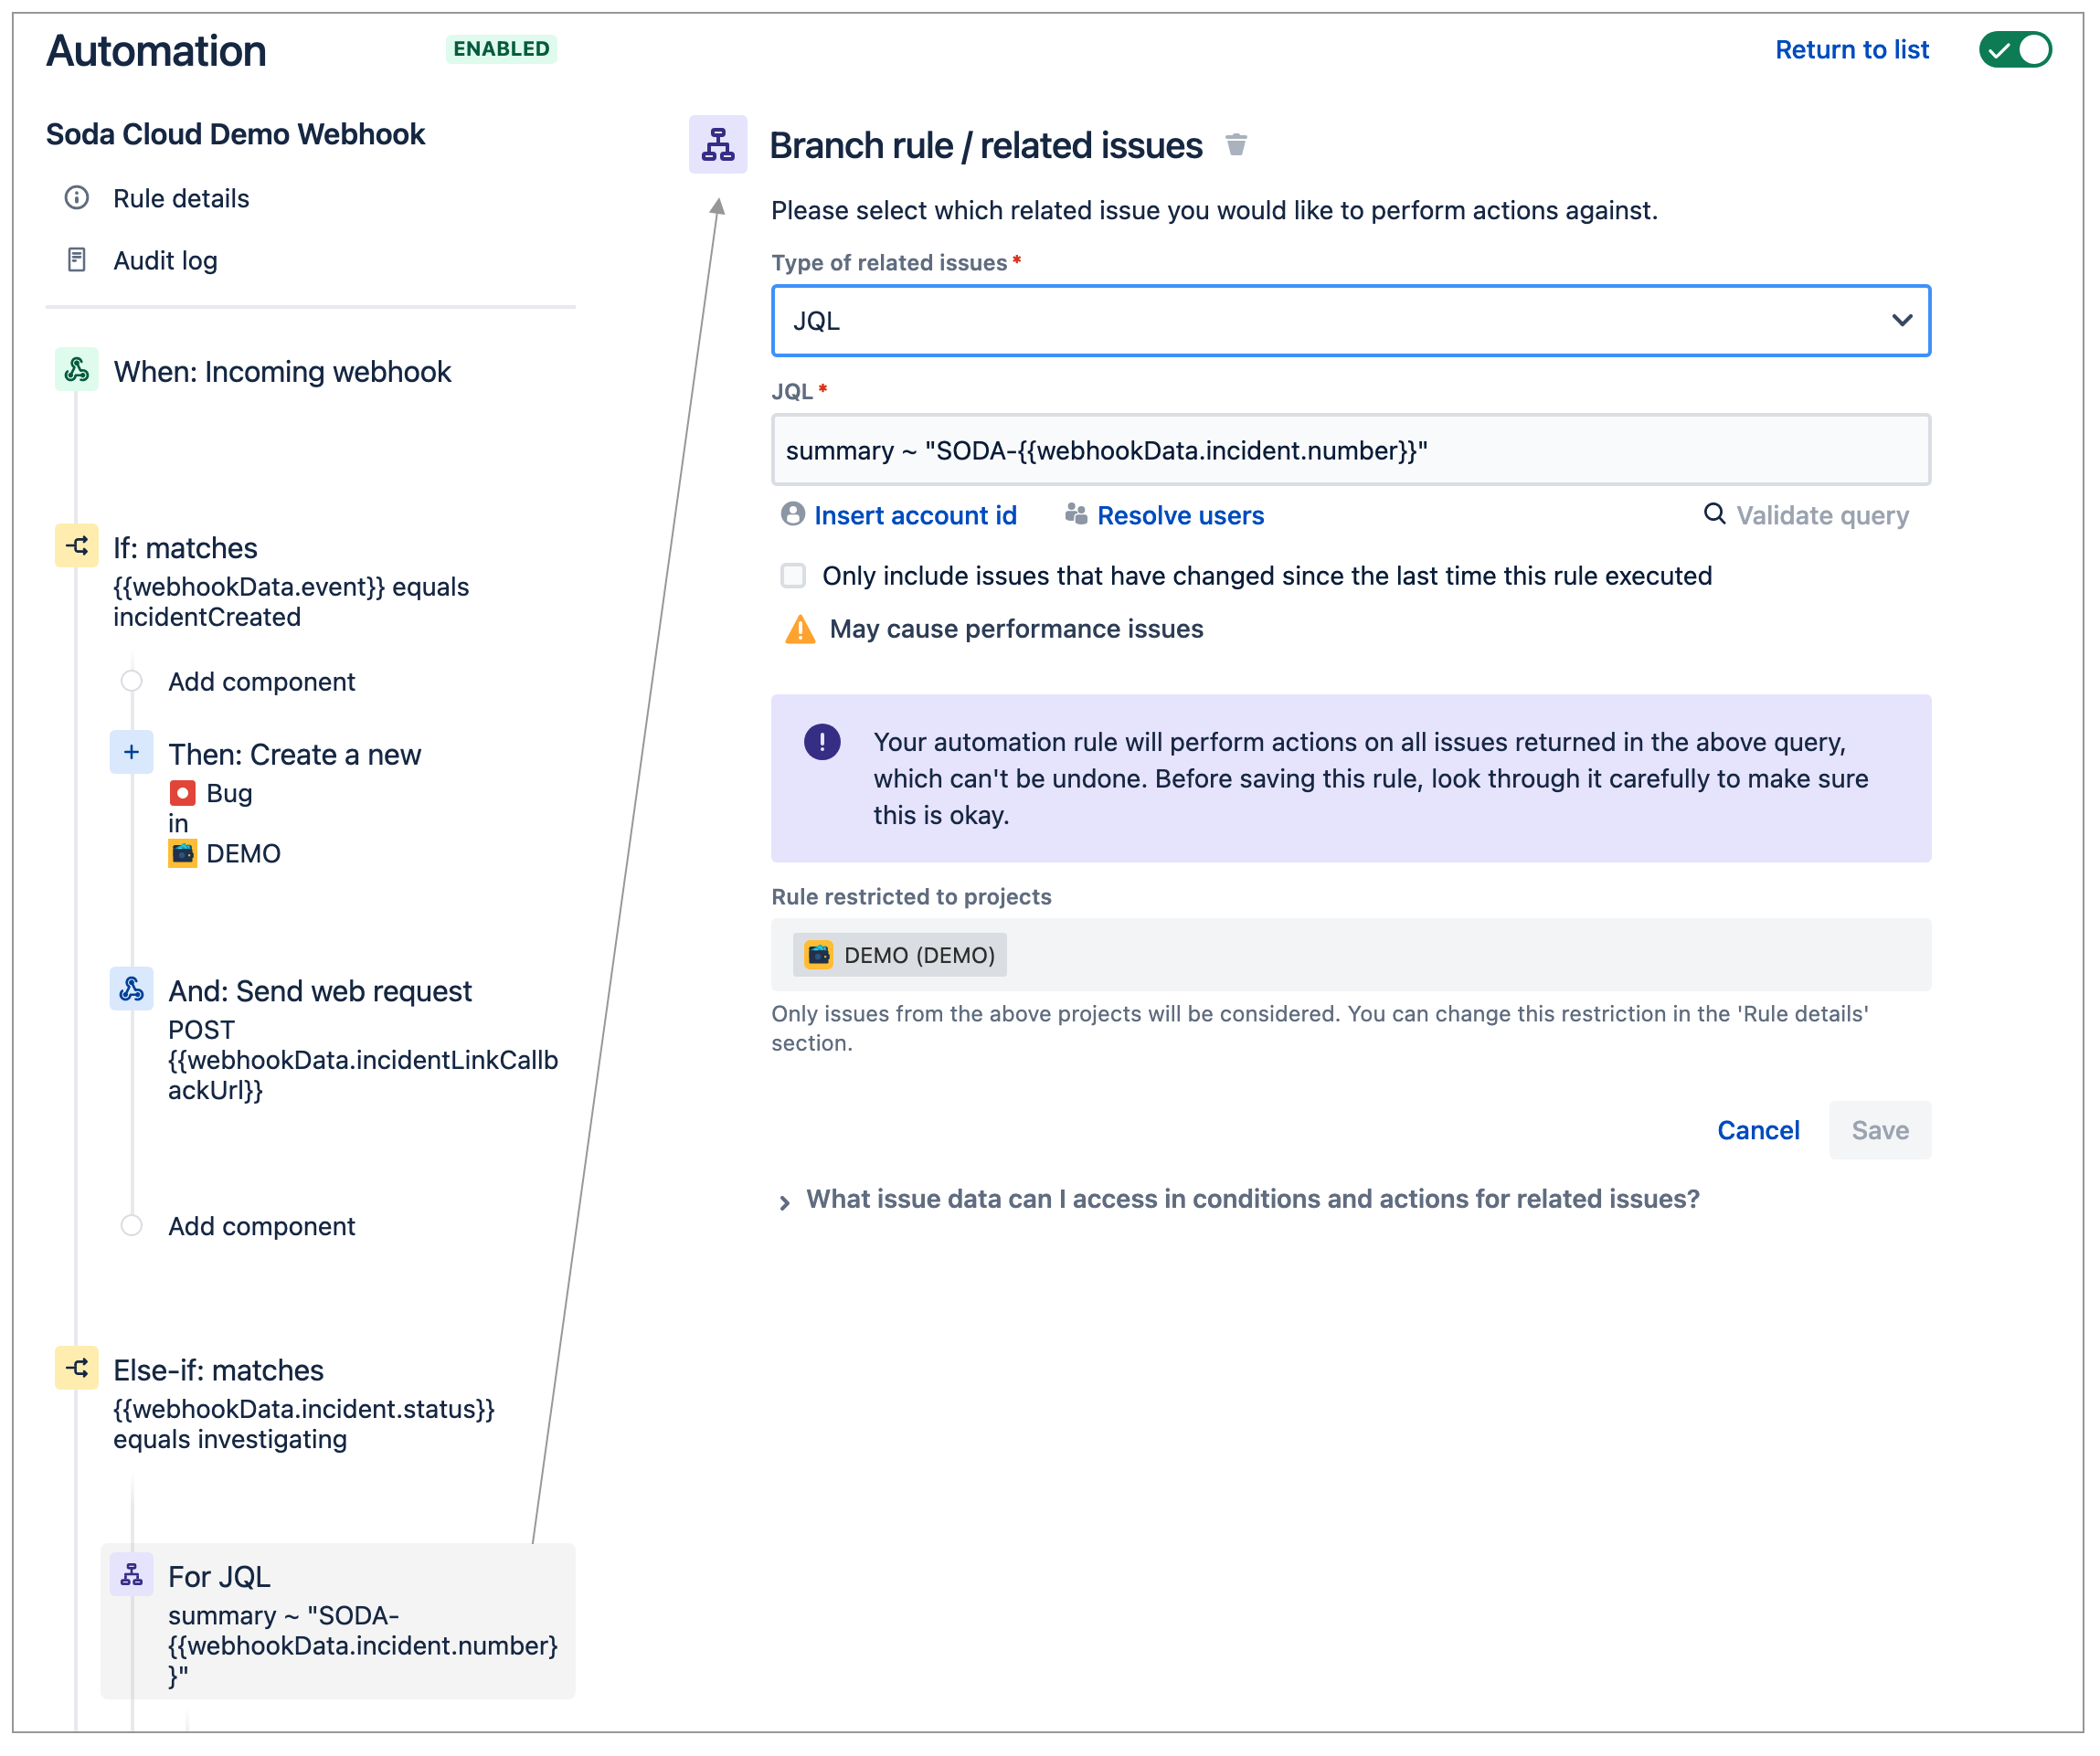Click the DEMO (DEMO) restricted project chip
Screen dimensions: 2100x1756
[899, 956]
